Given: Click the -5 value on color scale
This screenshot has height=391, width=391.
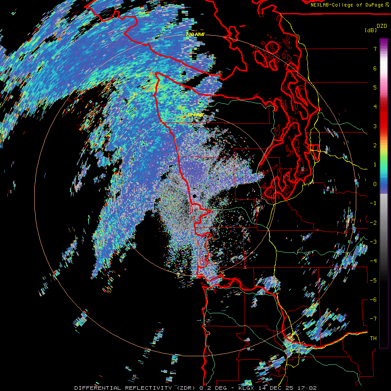Looking at the screenshot, I should 373,280.
